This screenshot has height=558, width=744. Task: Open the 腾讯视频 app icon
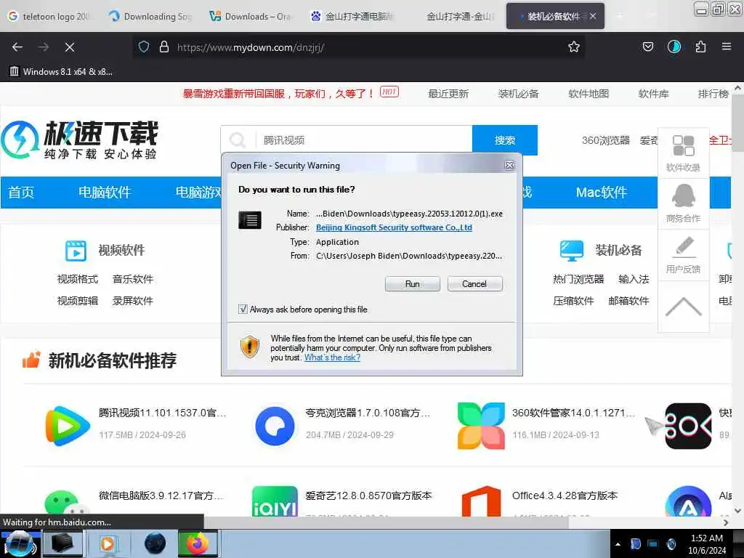(x=68, y=426)
